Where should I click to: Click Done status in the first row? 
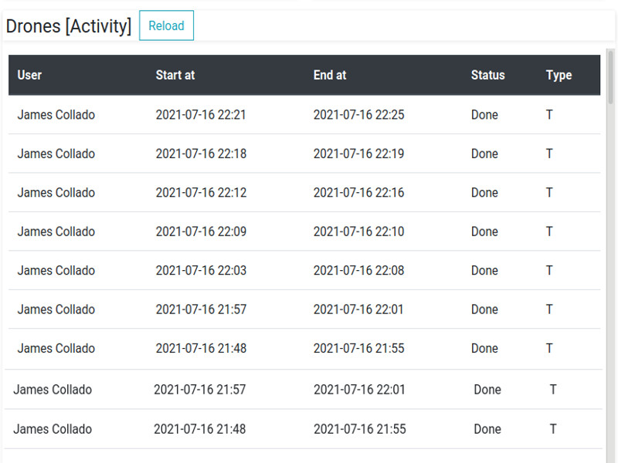pos(484,114)
